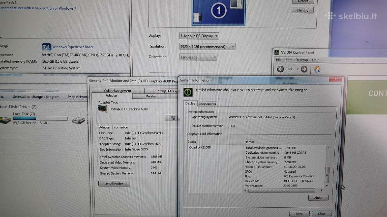Click the Save button in System Information
The width and height of the screenshot is (387, 217).
coord(299,214)
